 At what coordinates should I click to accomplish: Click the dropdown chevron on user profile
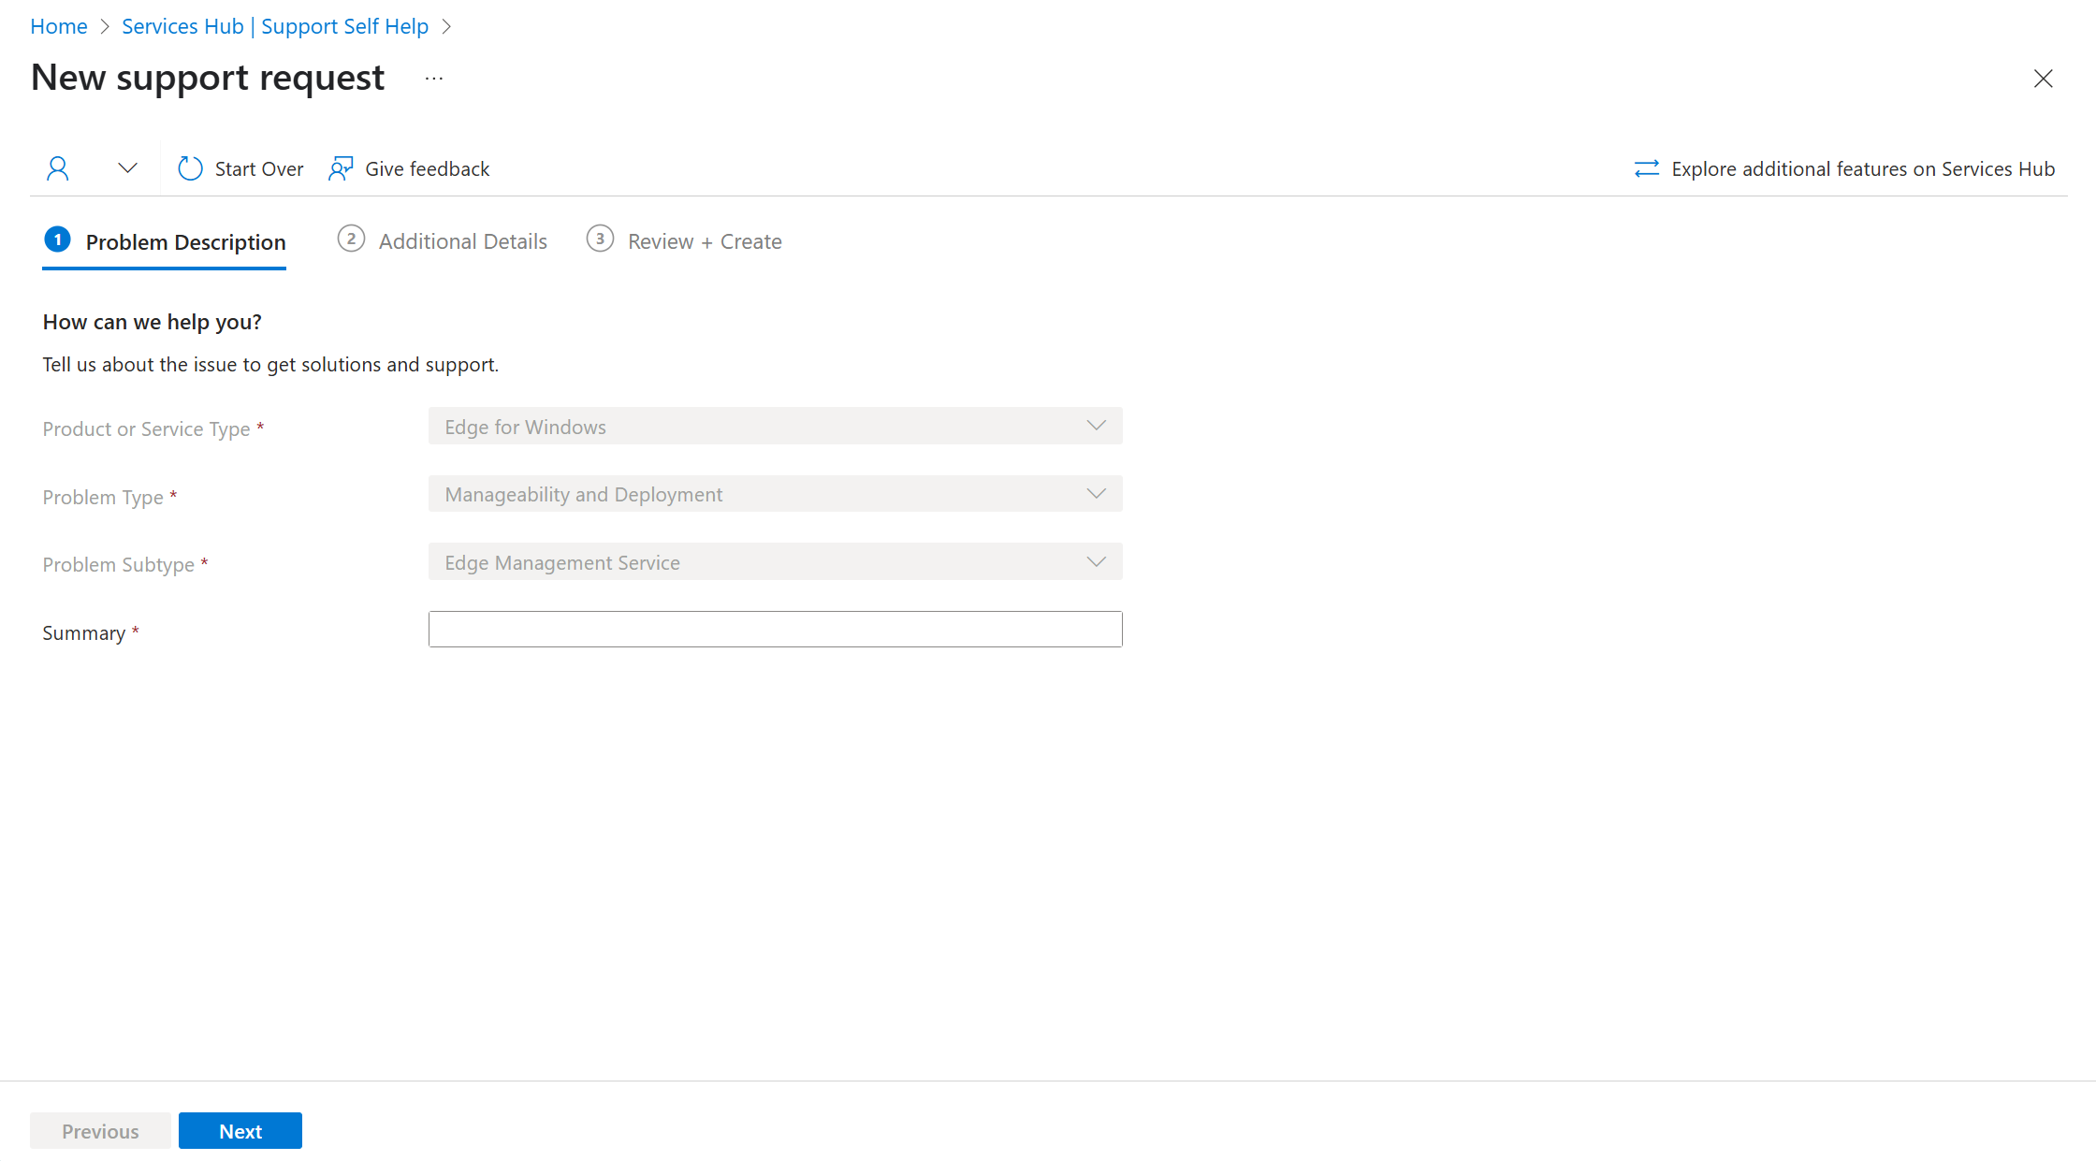124,168
